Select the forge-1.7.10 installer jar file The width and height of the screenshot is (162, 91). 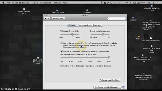[143, 58]
